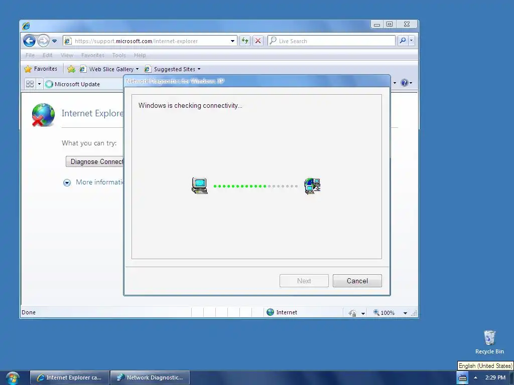Image resolution: width=514 pixels, height=385 pixels.
Task: Go back with the Back arrow button
Action: tap(30, 41)
